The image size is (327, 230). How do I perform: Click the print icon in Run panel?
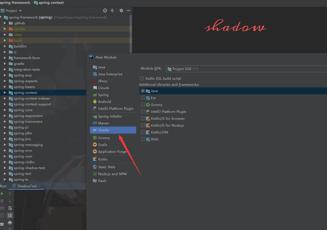click(10, 223)
